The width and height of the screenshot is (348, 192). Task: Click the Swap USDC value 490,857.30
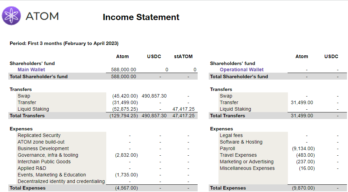click(x=154, y=96)
